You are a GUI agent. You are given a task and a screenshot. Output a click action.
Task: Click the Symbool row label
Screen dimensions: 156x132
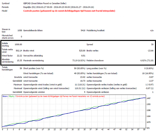pos(6,3)
